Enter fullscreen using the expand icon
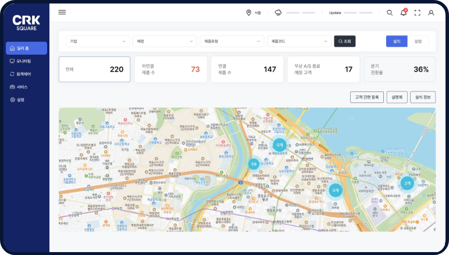Image resolution: width=449 pixels, height=255 pixels. point(417,12)
